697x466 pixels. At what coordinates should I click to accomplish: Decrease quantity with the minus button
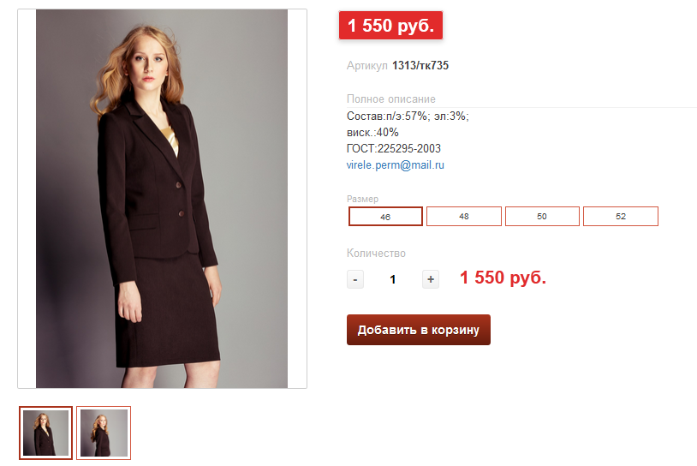[355, 279]
